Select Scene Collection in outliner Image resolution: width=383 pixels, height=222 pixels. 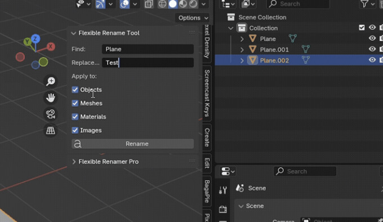point(262,17)
